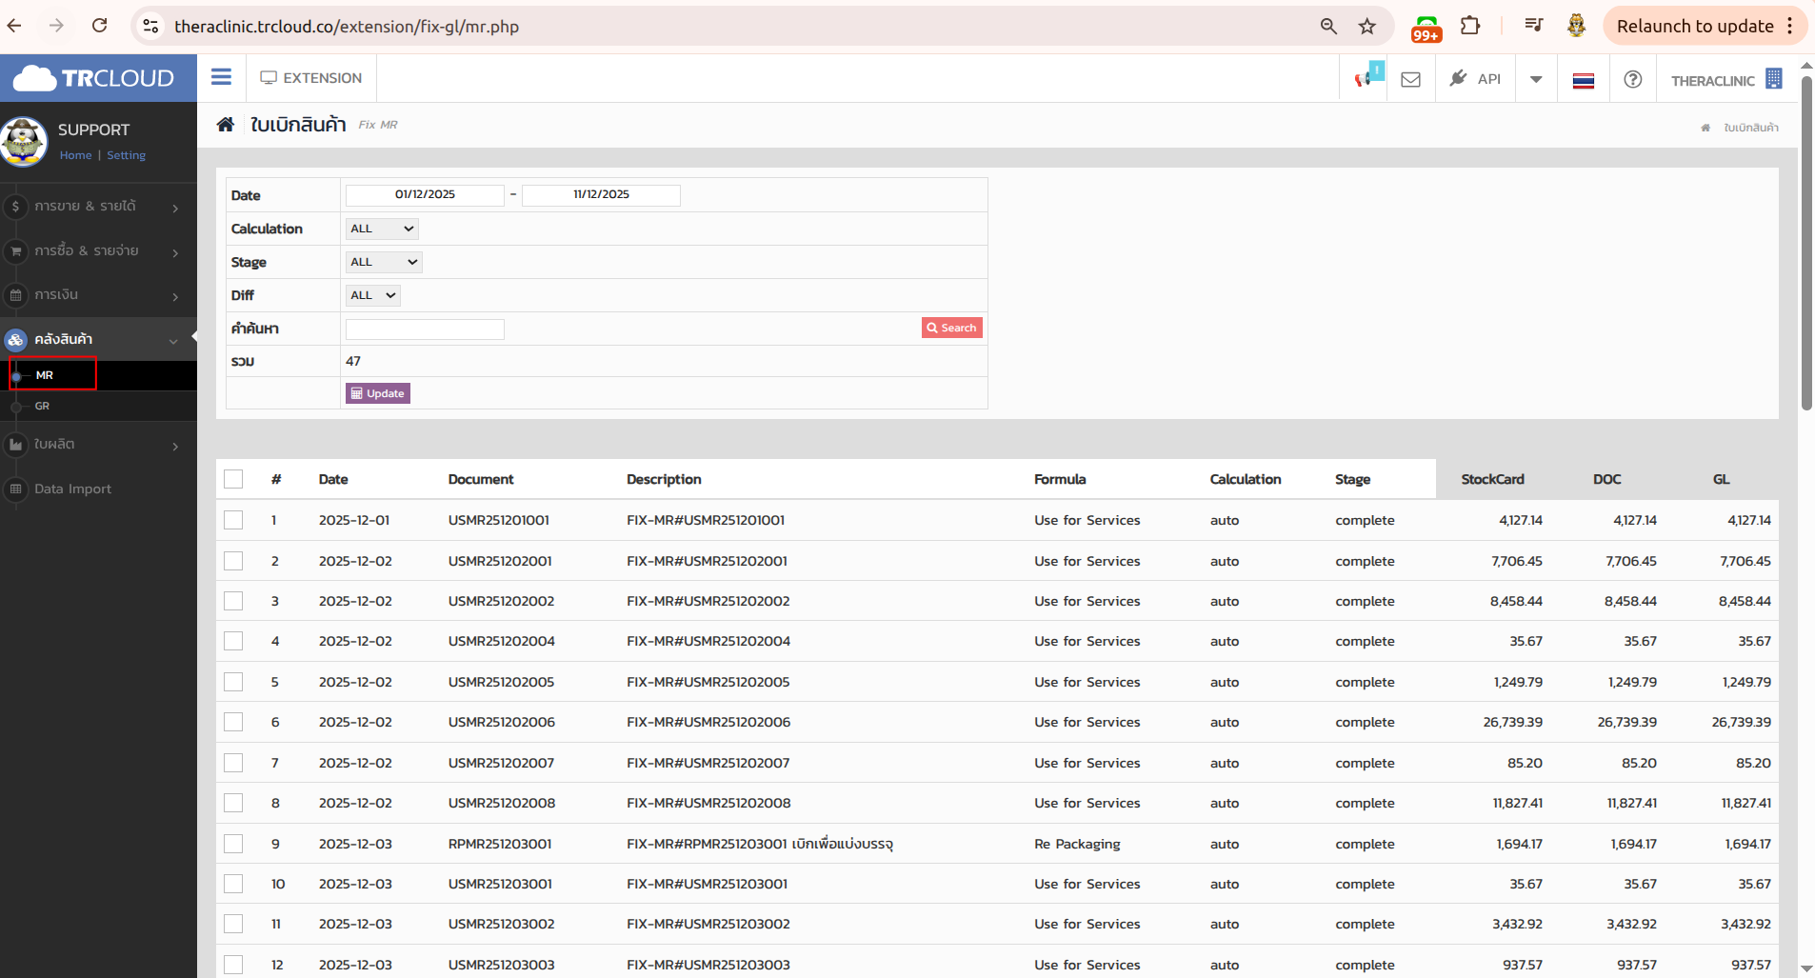Open the mail envelope icon
1815x978 pixels.
coord(1410,79)
